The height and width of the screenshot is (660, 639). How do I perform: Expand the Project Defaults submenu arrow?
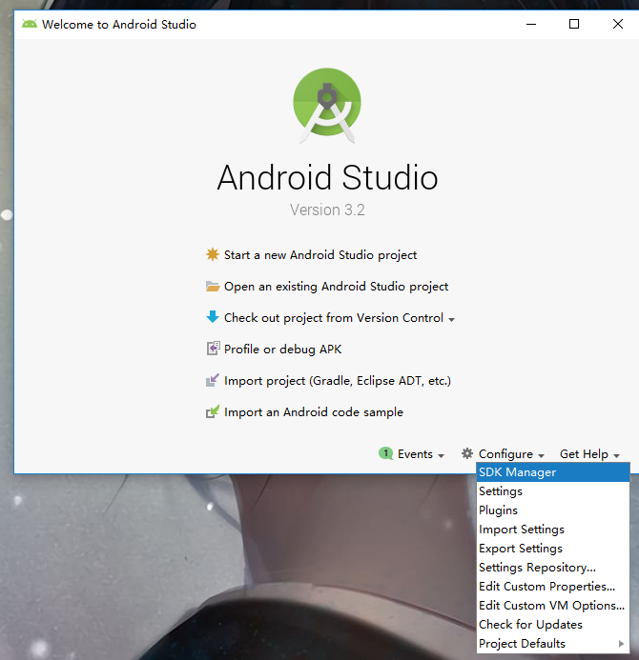pos(621,644)
